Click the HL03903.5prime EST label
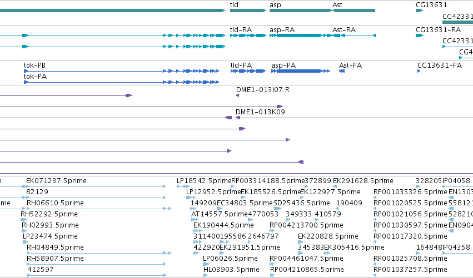 (x=231, y=270)
